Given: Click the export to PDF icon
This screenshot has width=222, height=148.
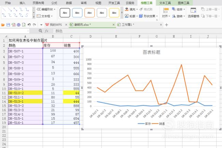Looking at the screenshot, I should 14,25.
